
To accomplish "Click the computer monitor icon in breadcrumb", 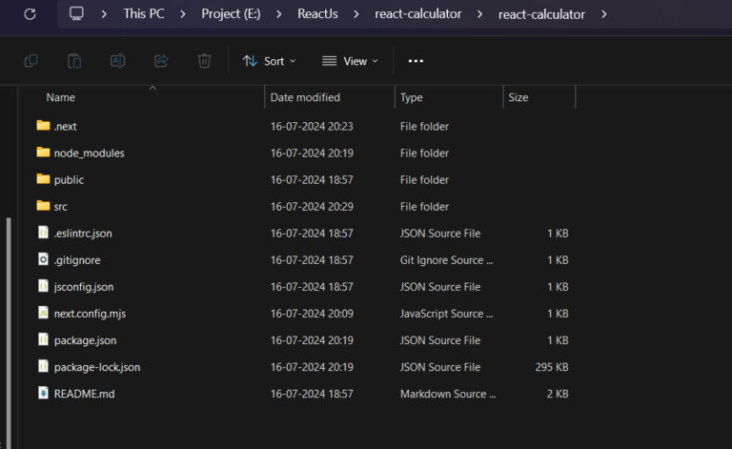I will [x=76, y=13].
